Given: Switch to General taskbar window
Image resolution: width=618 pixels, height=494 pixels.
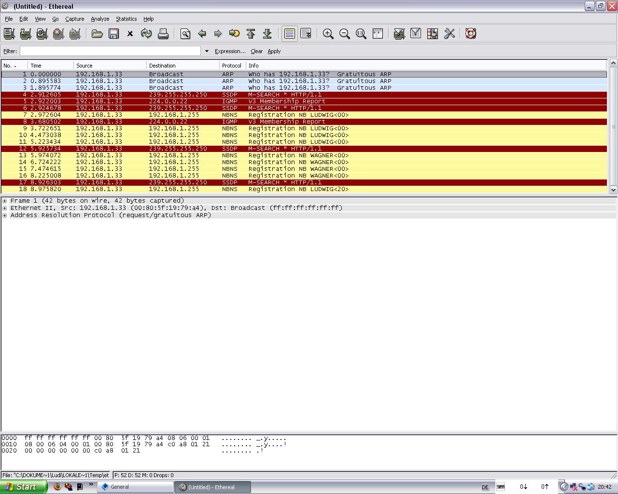Looking at the screenshot, I should [x=136, y=487].
